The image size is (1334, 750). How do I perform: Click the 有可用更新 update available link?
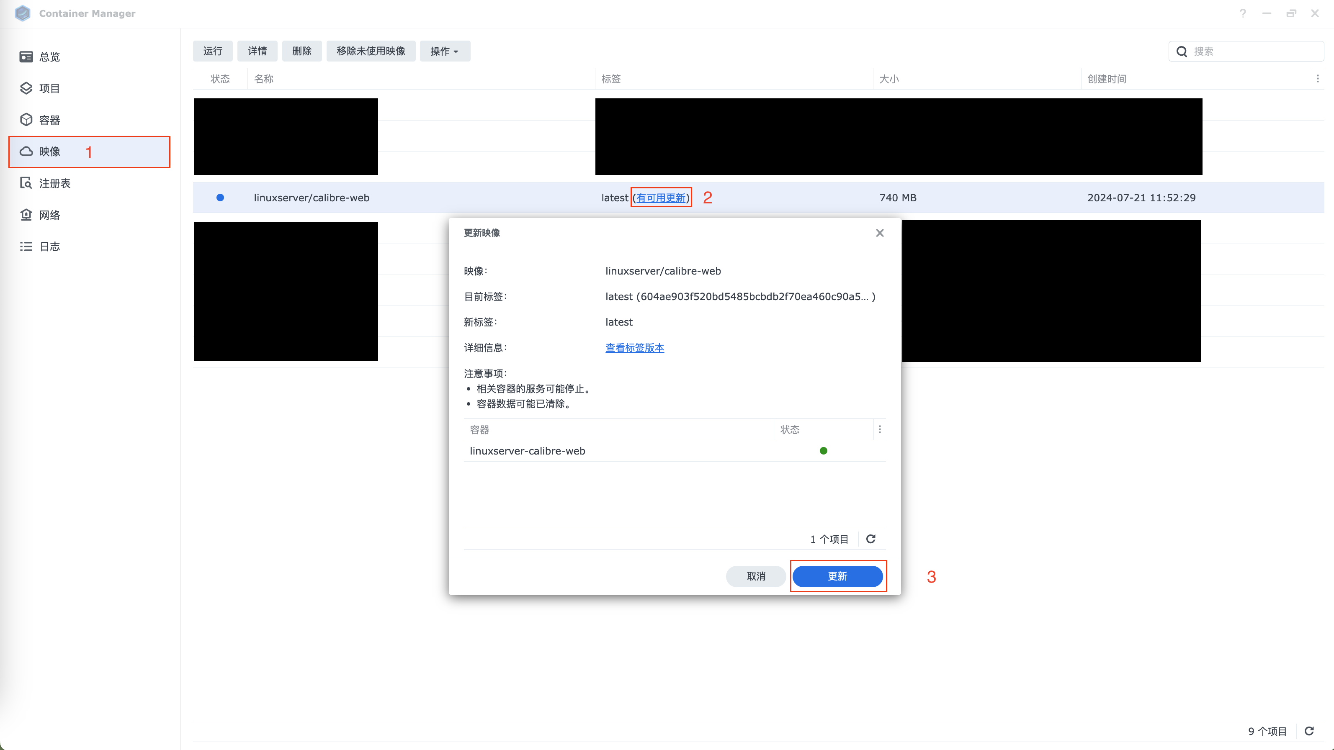pos(661,198)
